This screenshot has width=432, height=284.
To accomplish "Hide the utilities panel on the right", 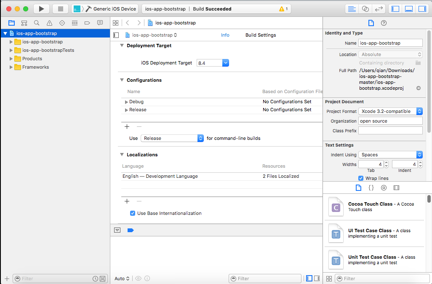I will point(421,9).
